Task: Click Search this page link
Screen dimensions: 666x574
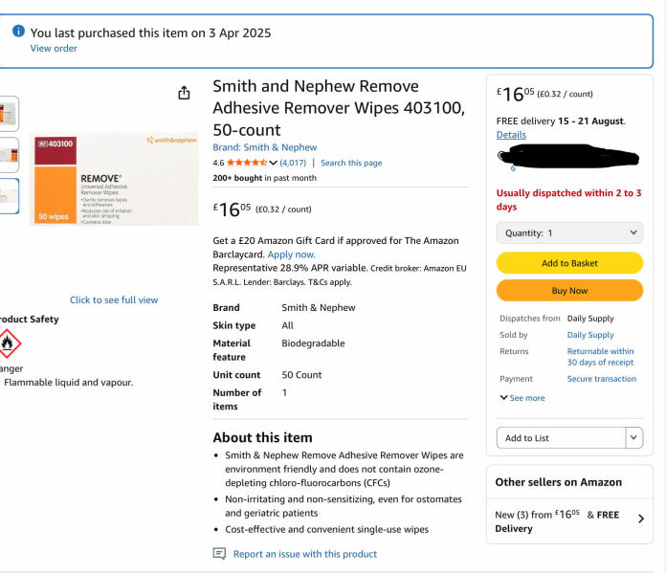Action: point(351,163)
